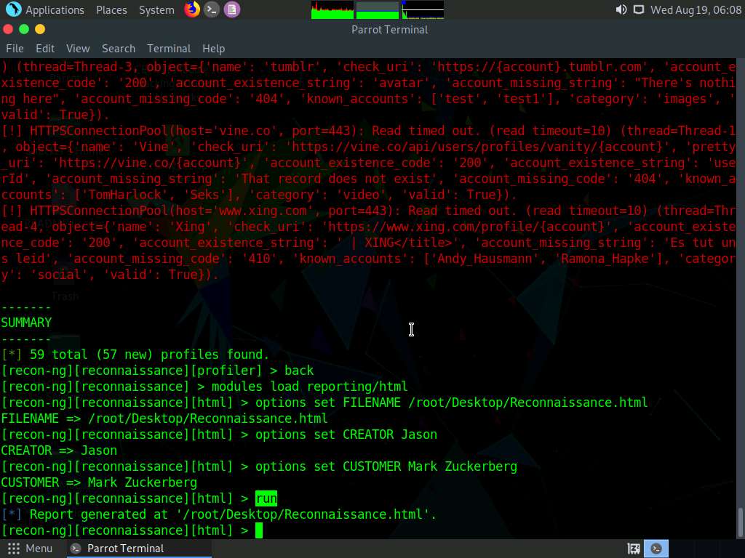Click the terminal cursor at last prompt

coord(259,530)
